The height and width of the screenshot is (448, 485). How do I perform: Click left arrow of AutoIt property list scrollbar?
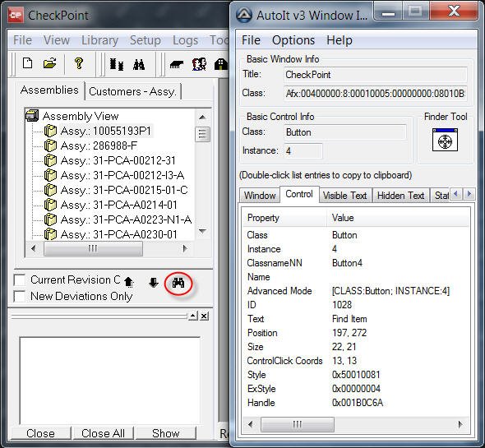coord(251,424)
